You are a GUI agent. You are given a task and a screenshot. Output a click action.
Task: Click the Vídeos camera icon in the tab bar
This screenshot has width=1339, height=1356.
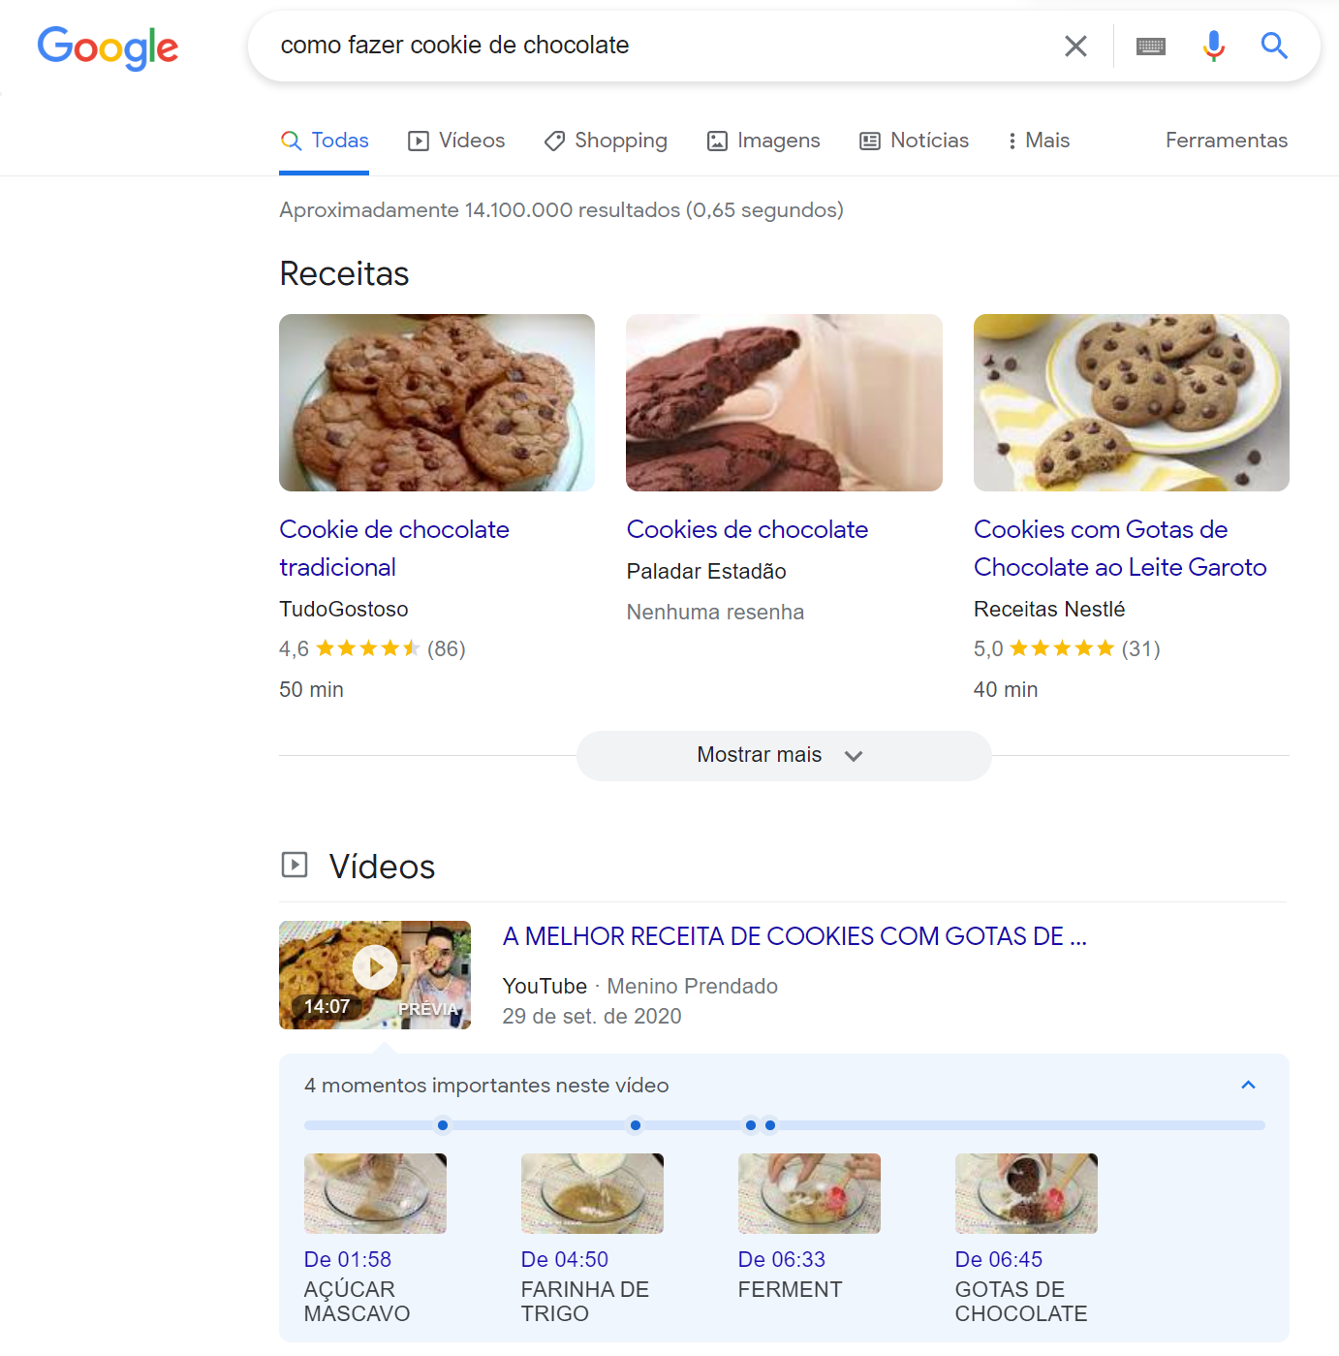(x=419, y=141)
